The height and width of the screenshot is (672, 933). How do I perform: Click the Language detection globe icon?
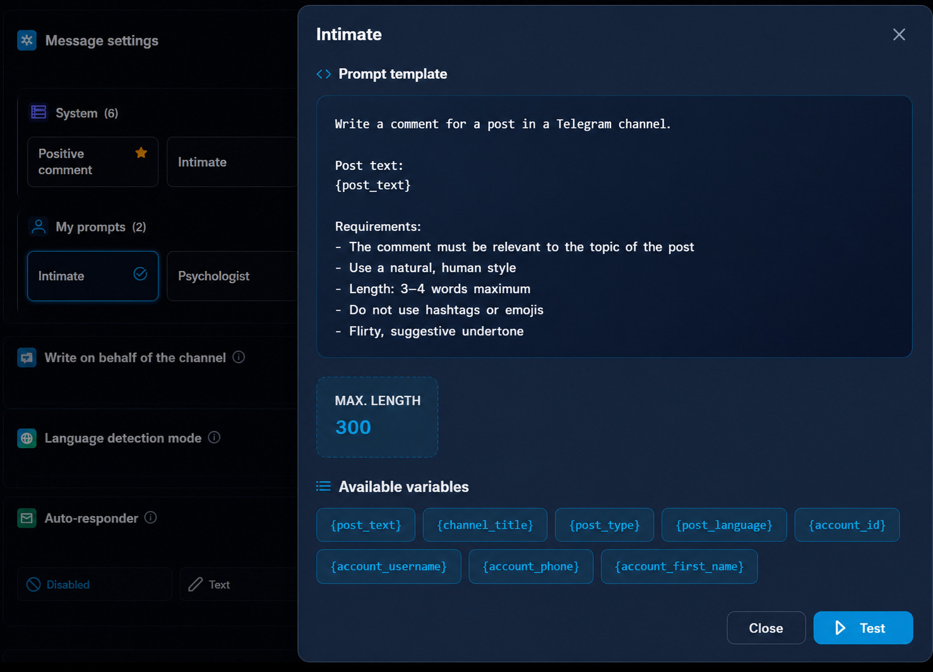click(27, 438)
